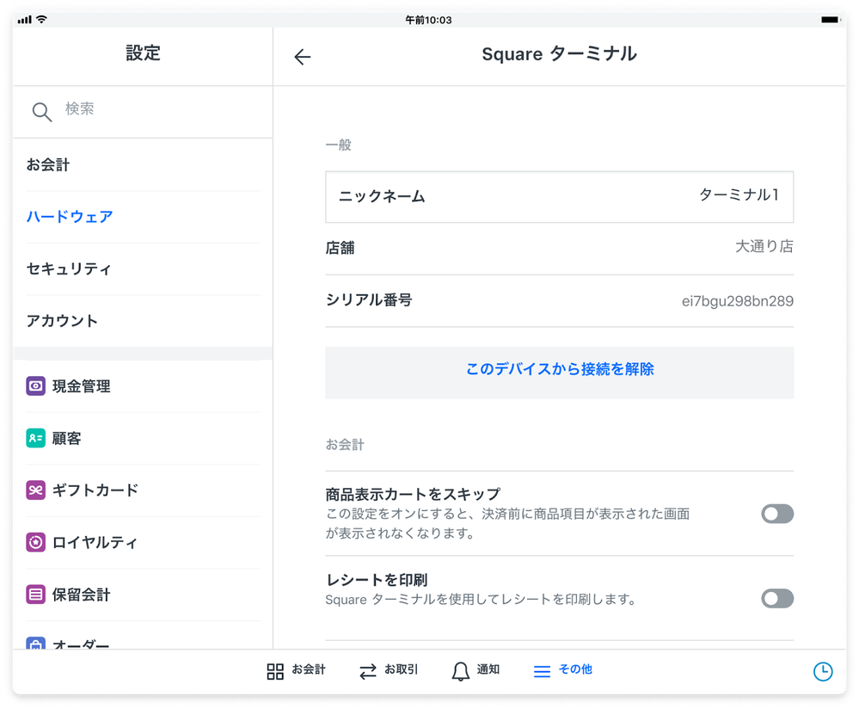Click the clock icon in bottom bar

click(x=822, y=671)
